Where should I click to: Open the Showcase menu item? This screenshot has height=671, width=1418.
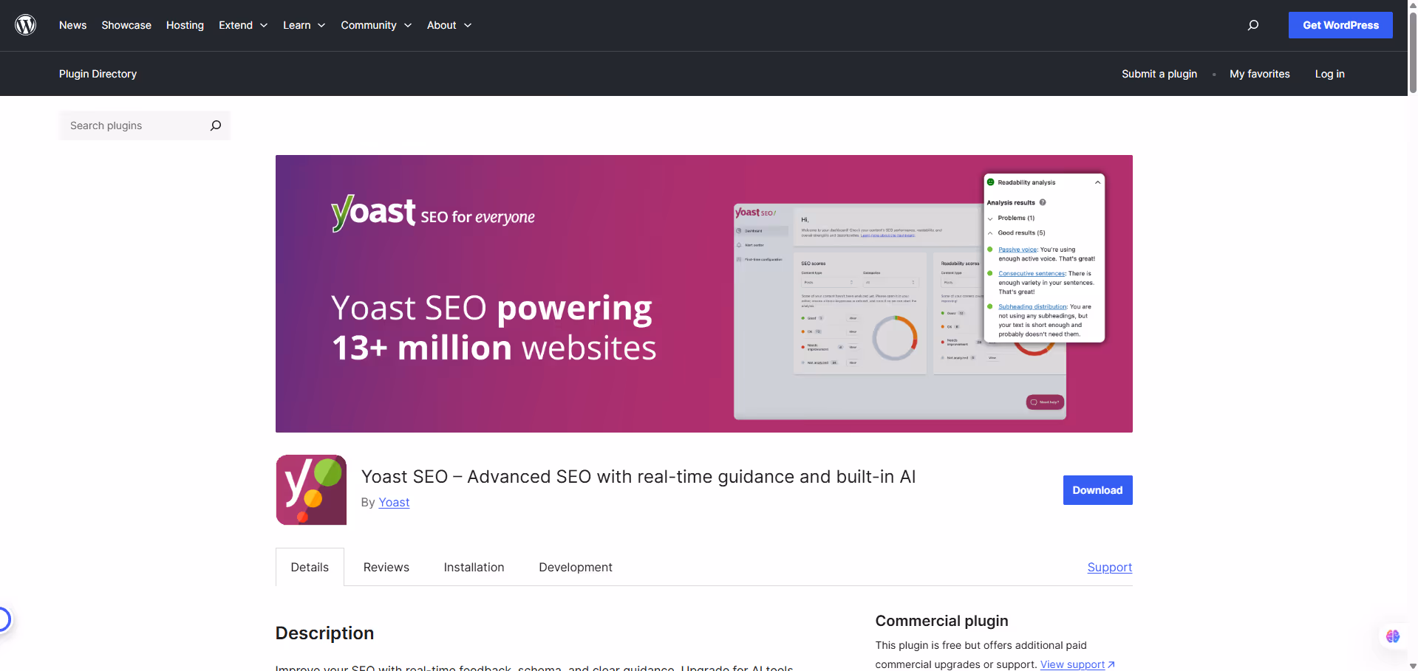point(126,24)
